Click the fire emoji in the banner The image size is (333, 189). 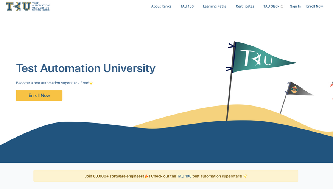(146, 176)
